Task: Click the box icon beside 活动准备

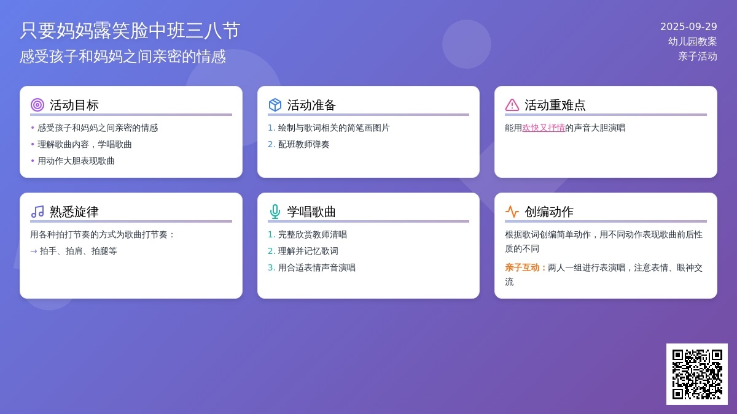Action: [x=275, y=105]
